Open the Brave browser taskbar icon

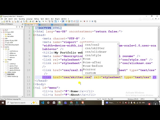click(x=83, y=103)
